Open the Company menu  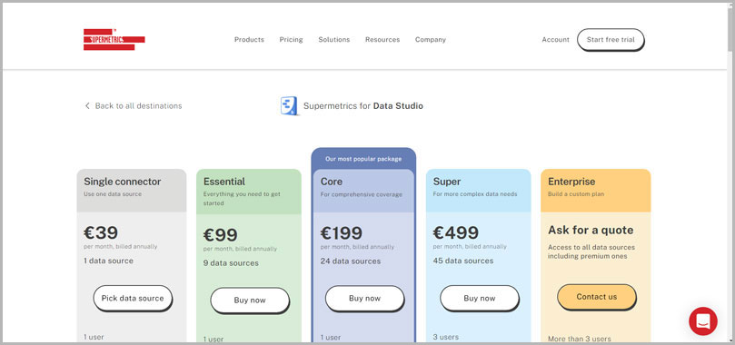[x=431, y=40]
